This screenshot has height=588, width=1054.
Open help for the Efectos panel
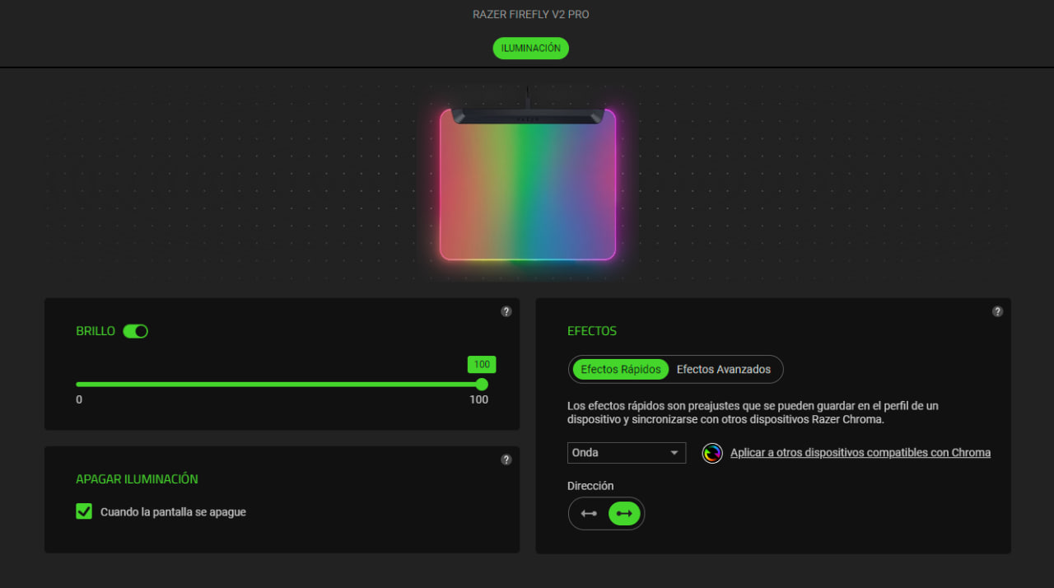(997, 311)
